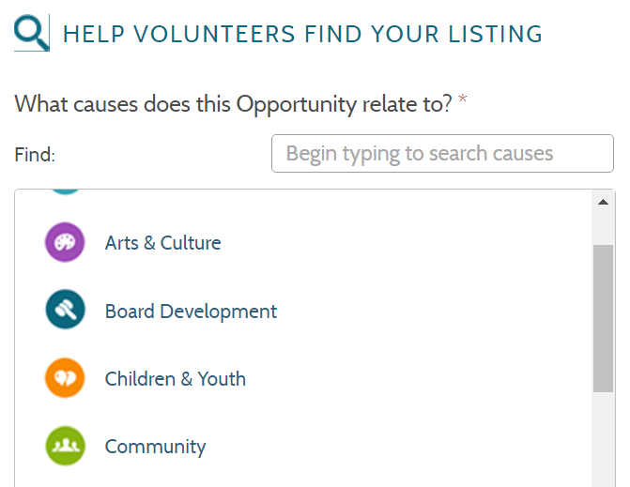Click the causes list scroll-up arrow
This screenshot has width=630, height=487.
[x=603, y=202]
